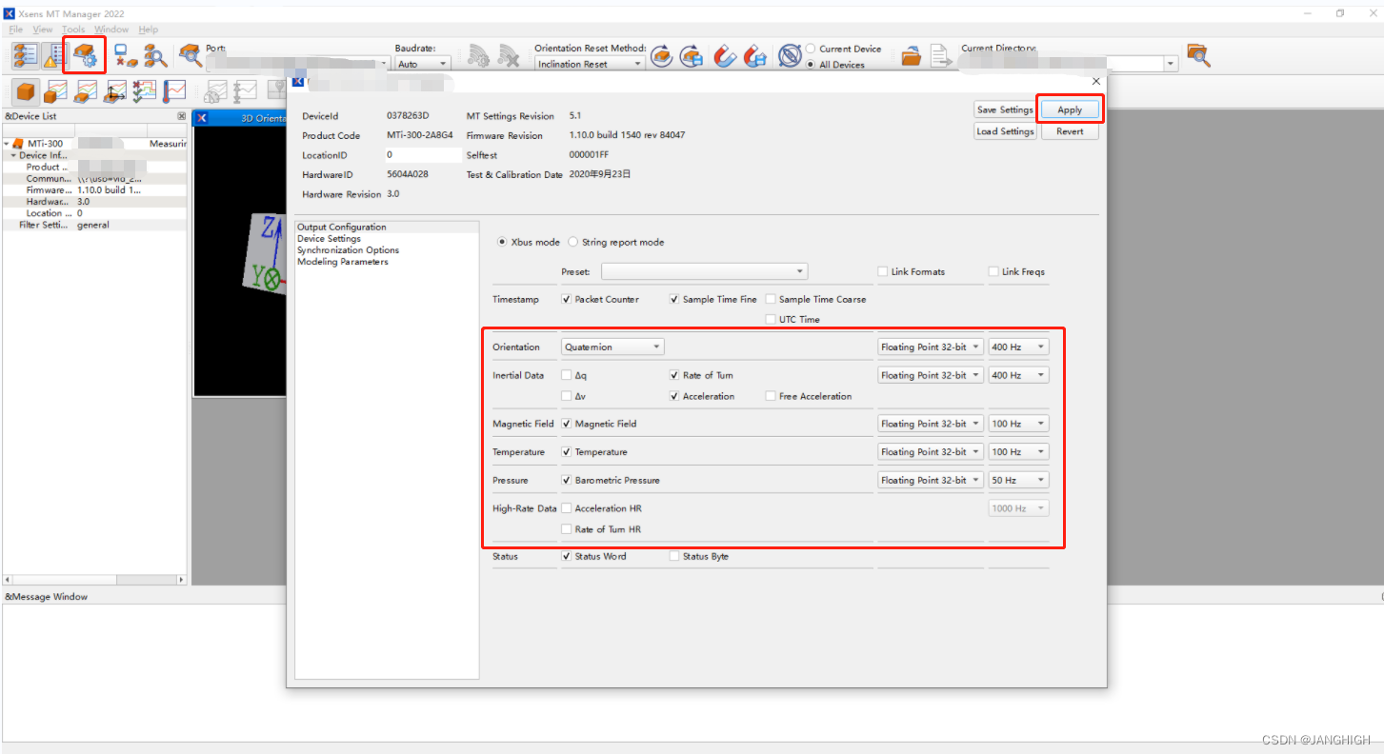The image size is (1384, 754).
Task: Toggle the Device List panel toolbar icon
Action: [x=25, y=55]
